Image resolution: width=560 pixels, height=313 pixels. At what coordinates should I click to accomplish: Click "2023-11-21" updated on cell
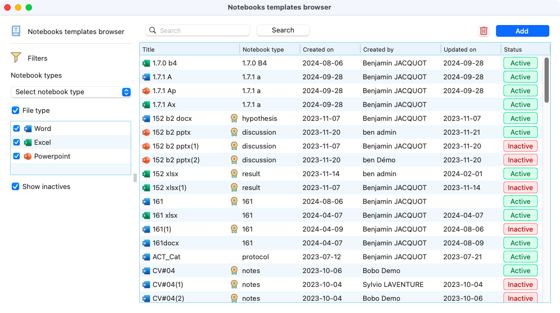pos(462,132)
